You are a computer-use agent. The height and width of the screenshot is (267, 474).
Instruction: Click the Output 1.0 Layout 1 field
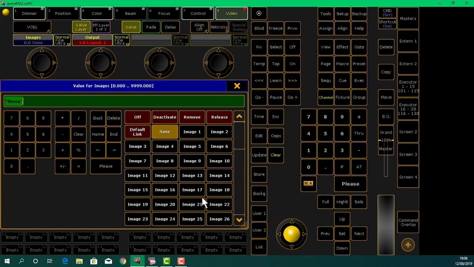93,40
